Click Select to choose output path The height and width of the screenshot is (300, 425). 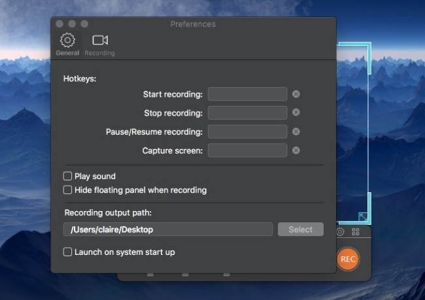(x=301, y=229)
